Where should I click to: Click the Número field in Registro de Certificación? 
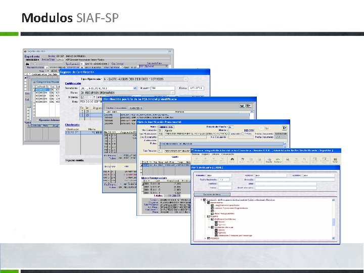[163, 88]
